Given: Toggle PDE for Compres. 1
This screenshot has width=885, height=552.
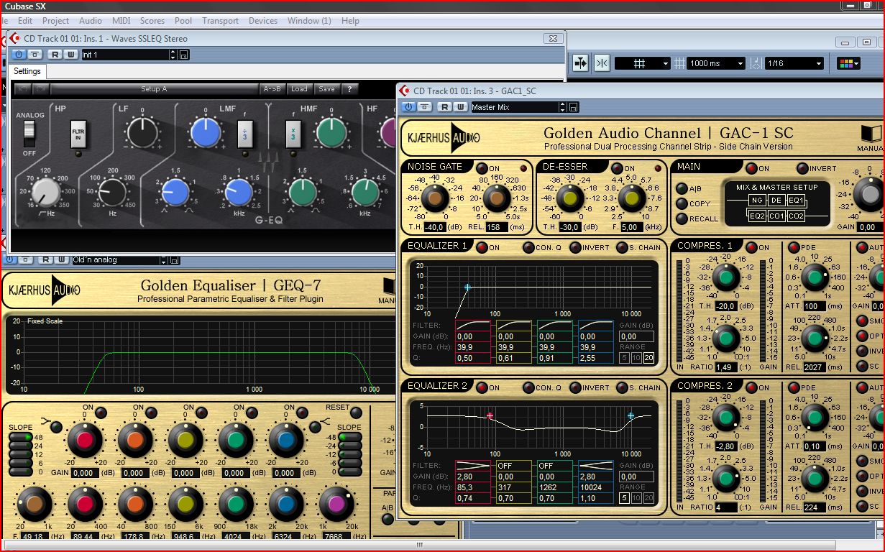Looking at the screenshot, I should pos(794,248).
